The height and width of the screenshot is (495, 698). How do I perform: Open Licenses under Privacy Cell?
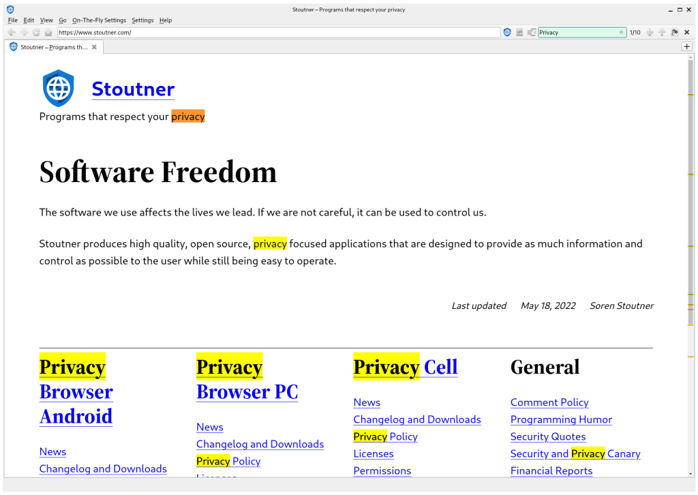coord(374,453)
